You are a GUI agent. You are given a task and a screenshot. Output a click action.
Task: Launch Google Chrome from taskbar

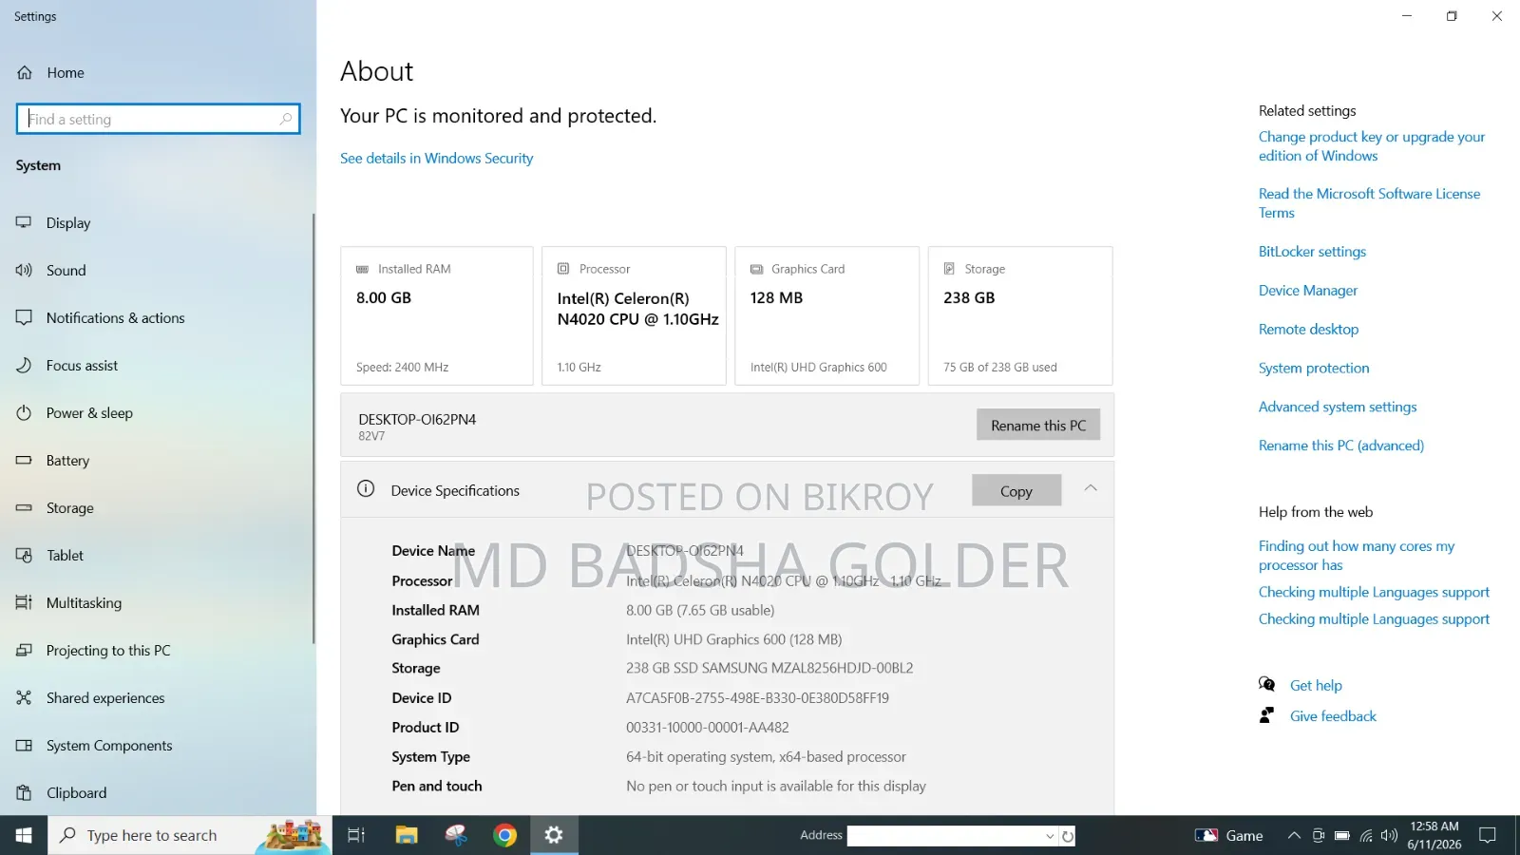(505, 835)
